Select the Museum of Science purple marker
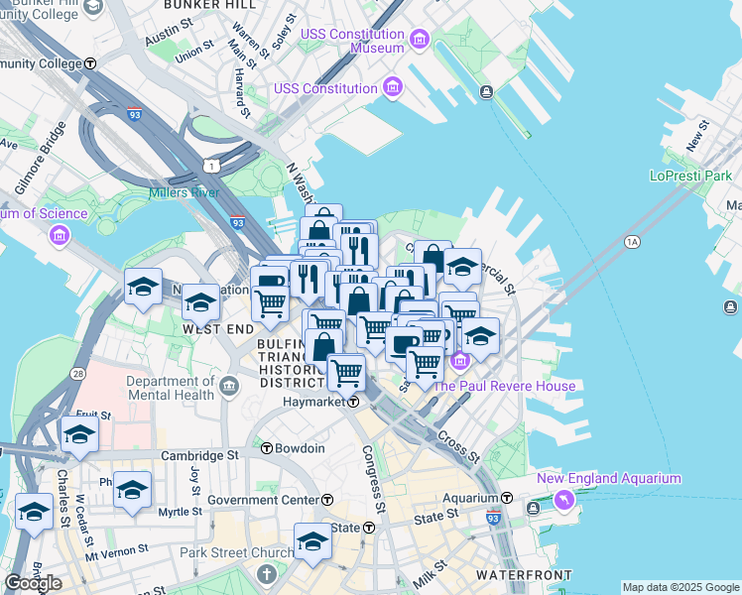Viewport: 742px width, 595px height. [x=60, y=235]
